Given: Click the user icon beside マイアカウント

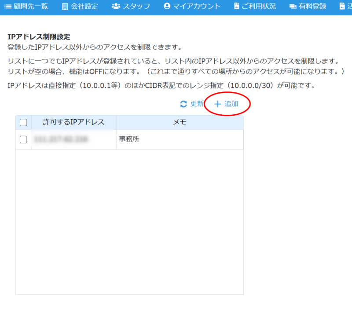Looking at the screenshot, I should click(167, 6).
